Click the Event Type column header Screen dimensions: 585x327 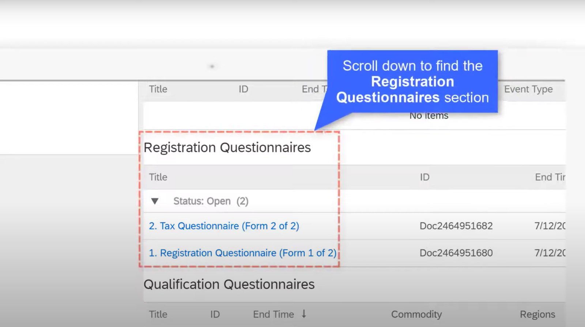click(528, 89)
